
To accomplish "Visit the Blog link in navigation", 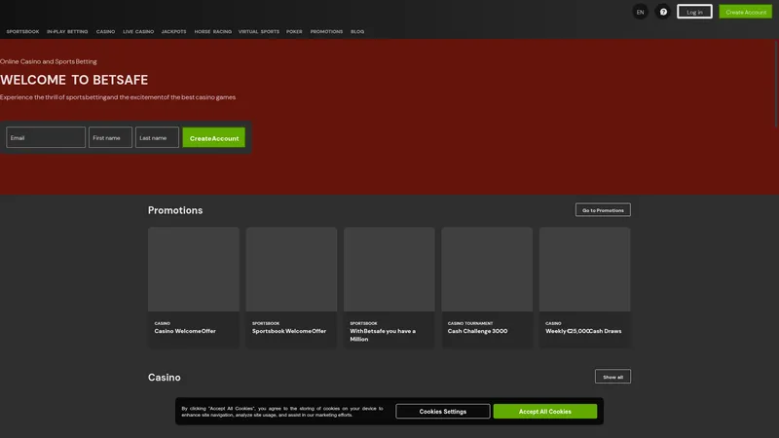I will (357, 31).
